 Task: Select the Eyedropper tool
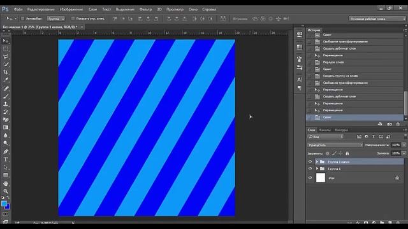[6, 80]
